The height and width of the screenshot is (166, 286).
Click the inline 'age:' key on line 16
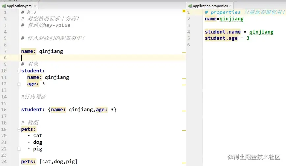tap(101, 110)
